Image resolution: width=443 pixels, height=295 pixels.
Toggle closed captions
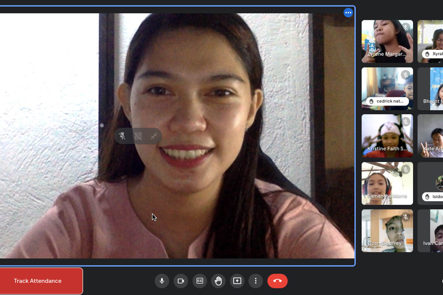(199, 281)
